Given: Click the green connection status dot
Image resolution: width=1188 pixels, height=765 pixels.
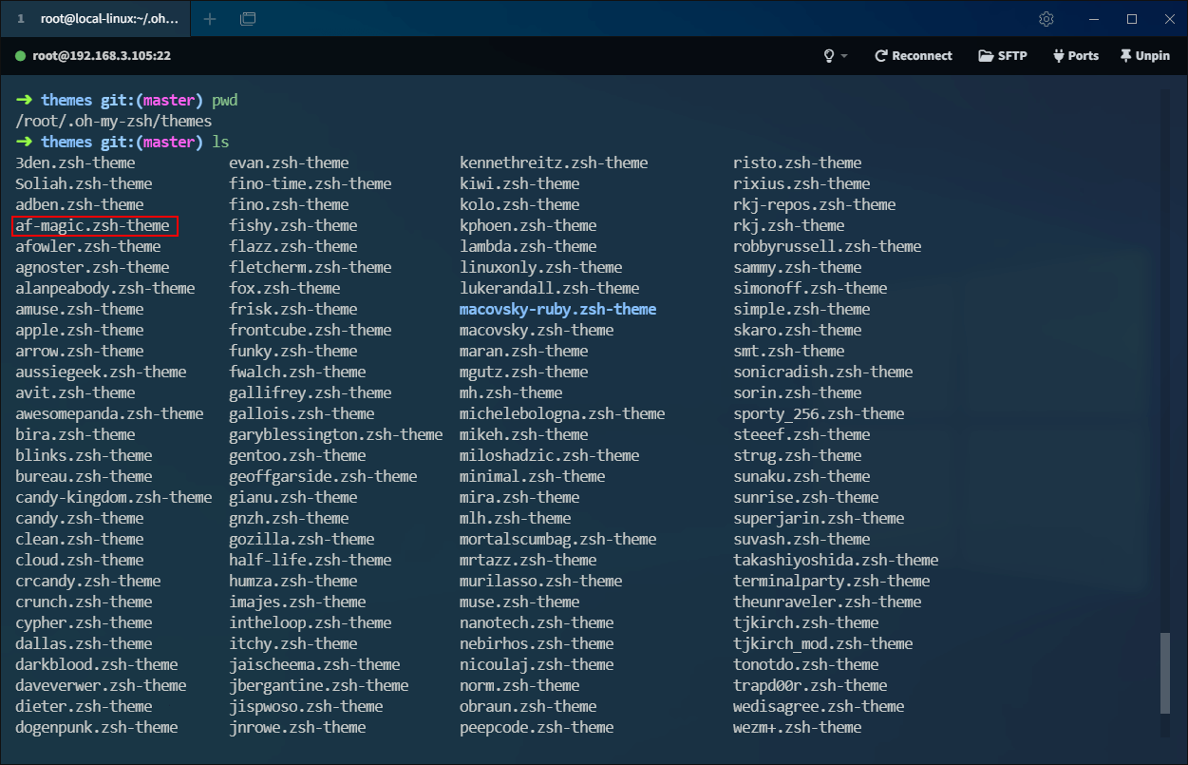Looking at the screenshot, I should [x=20, y=56].
